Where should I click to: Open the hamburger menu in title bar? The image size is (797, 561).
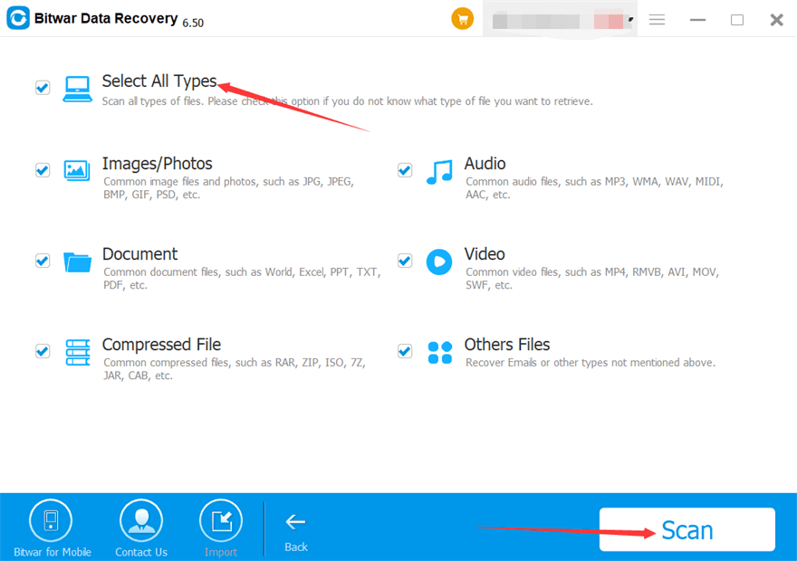[x=657, y=20]
